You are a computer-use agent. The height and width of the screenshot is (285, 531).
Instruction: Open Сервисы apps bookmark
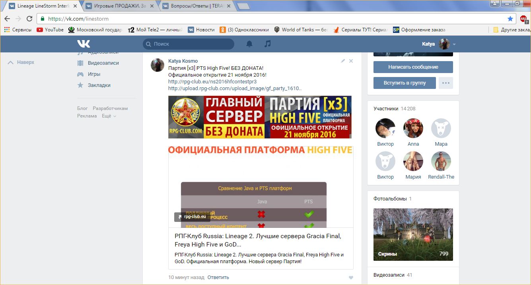18,29
